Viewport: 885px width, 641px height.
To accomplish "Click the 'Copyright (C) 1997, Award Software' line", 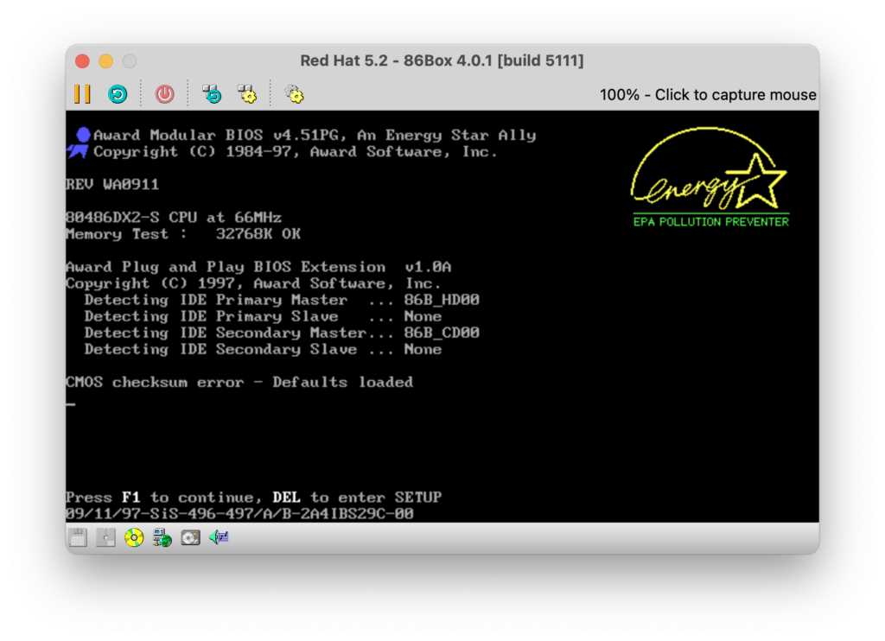I will (253, 283).
